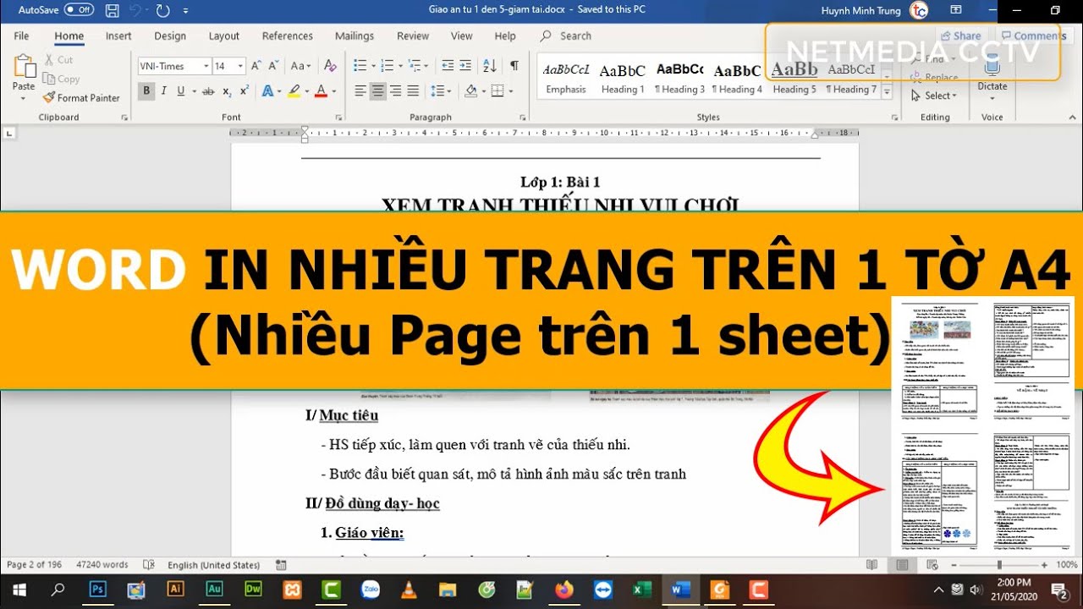Start a bulleted list

(360, 66)
